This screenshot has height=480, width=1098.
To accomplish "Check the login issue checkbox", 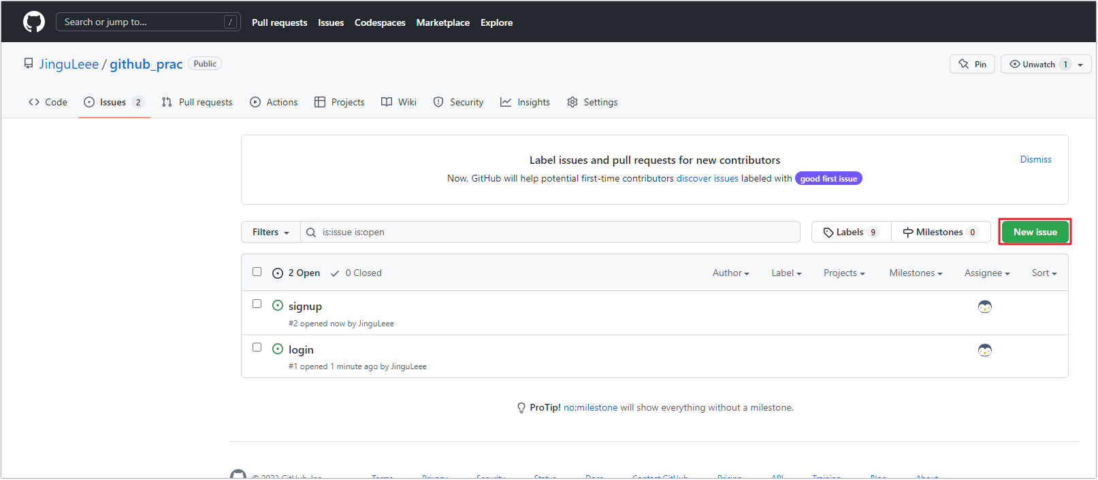I will (257, 347).
